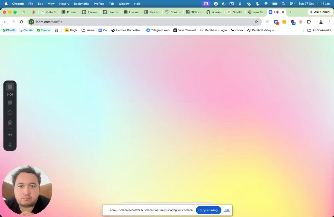Click the loom.com address bar

tap(145, 22)
